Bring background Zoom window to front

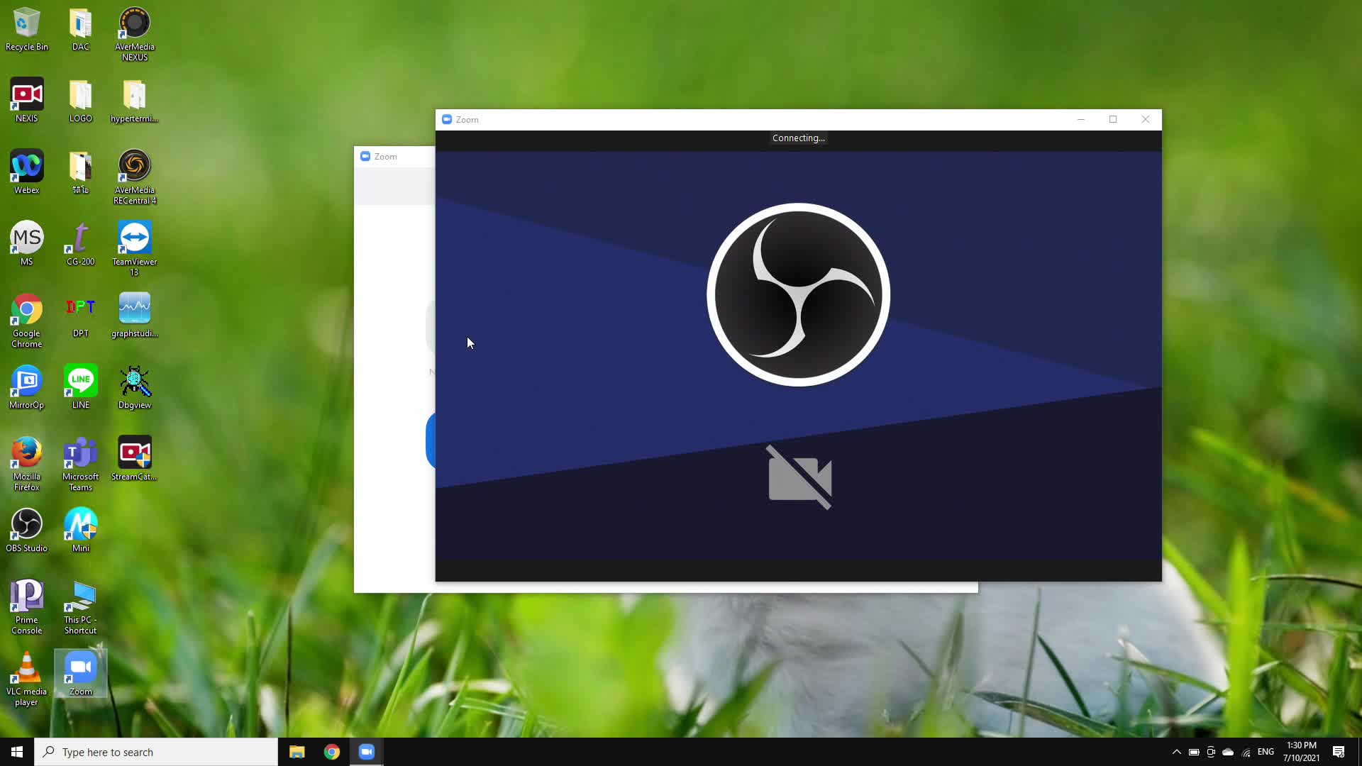coord(394,156)
